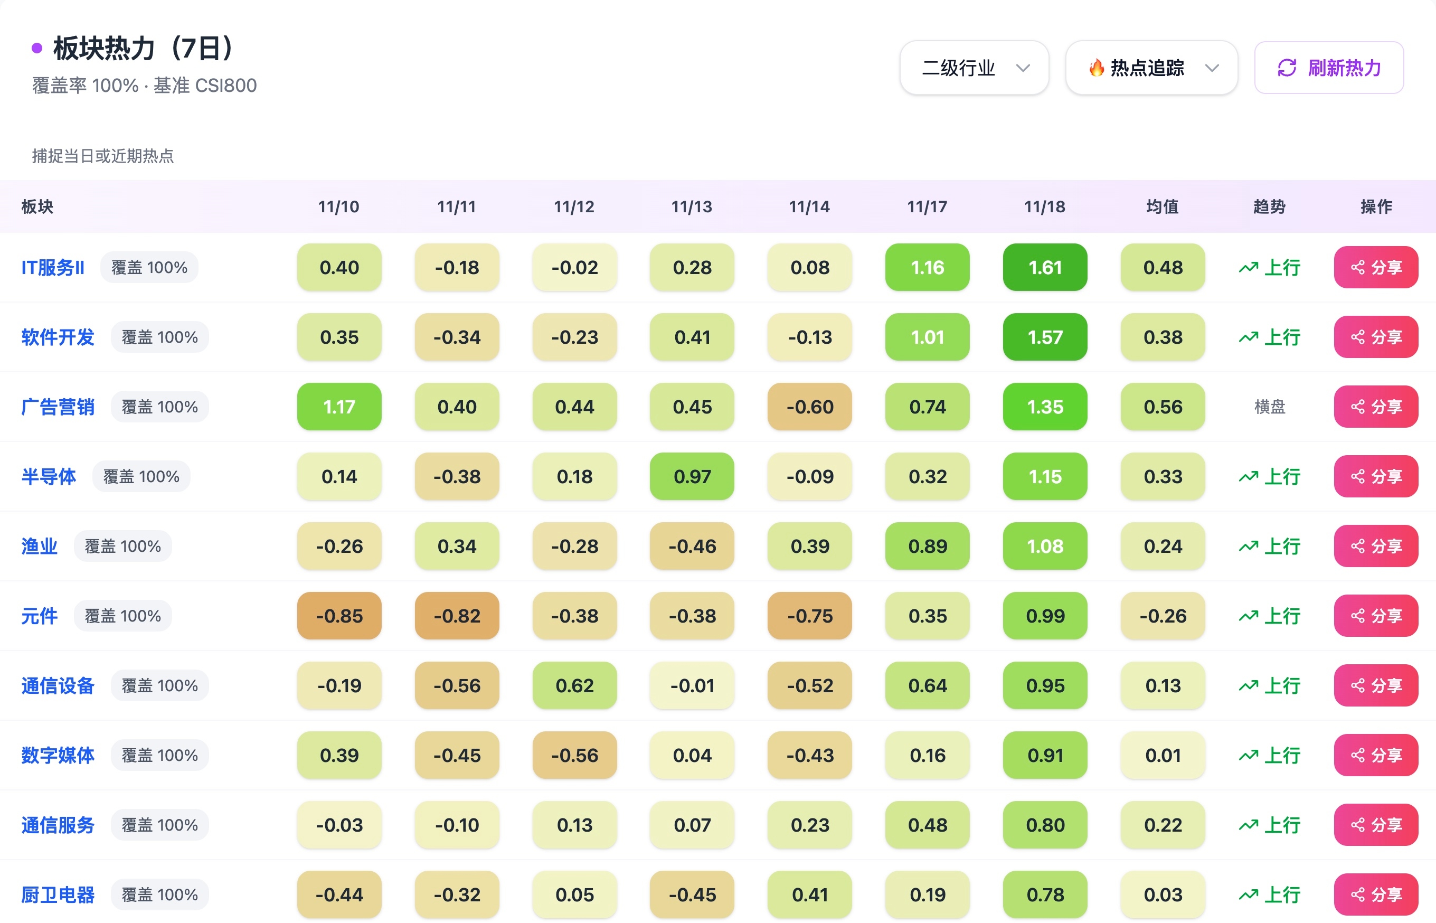Open the 广告营销 sector link
Image resolution: width=1436 pixels, height=923 pixels.
click(x=58, y=407)
